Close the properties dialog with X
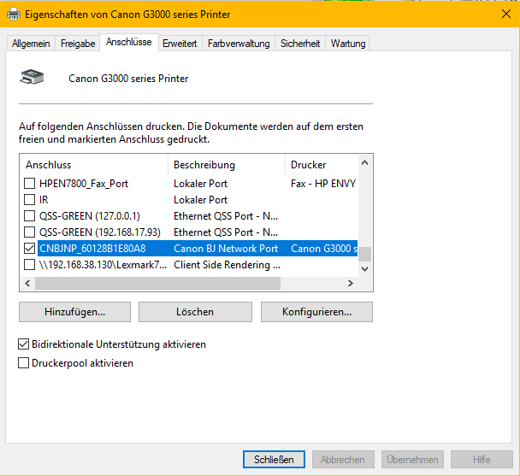The image size is (520, 476). (x=505, y=14)
